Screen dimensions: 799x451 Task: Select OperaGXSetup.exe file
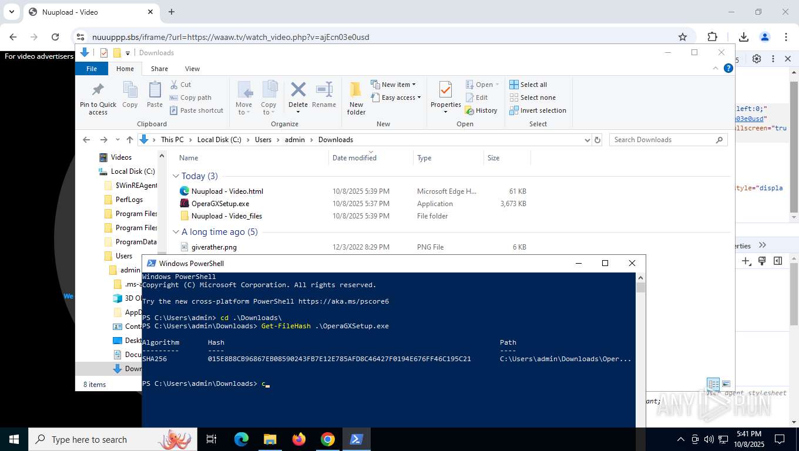click(220, 204)
